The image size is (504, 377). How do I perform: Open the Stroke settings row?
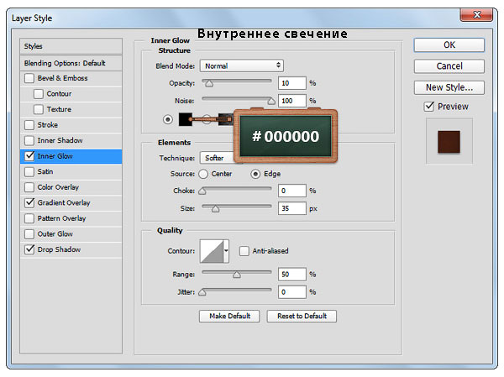(x=71, y=125)
